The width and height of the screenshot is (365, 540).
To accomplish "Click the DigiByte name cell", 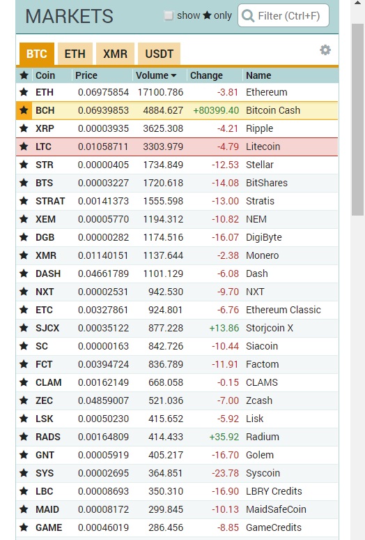I will click(x=264, y=237).
